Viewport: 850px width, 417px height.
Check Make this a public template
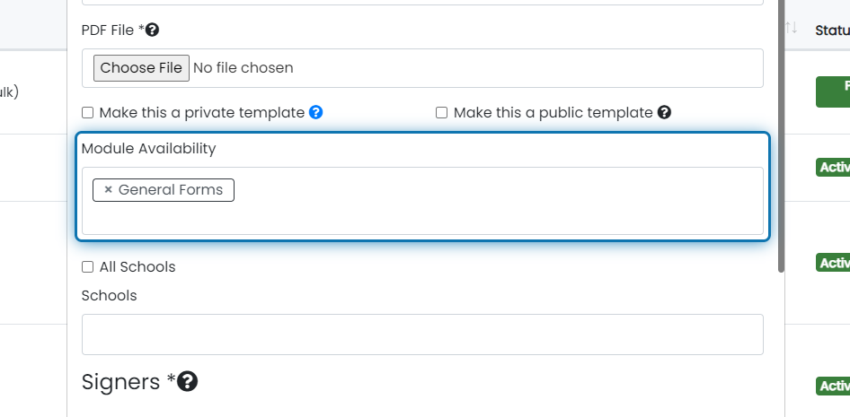click(x=442, y=112)
